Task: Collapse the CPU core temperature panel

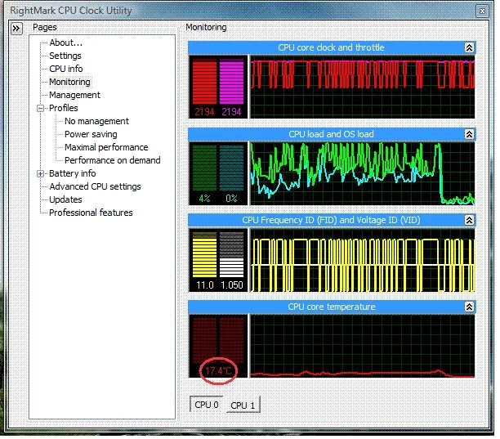Action: [x=469, y=307]
